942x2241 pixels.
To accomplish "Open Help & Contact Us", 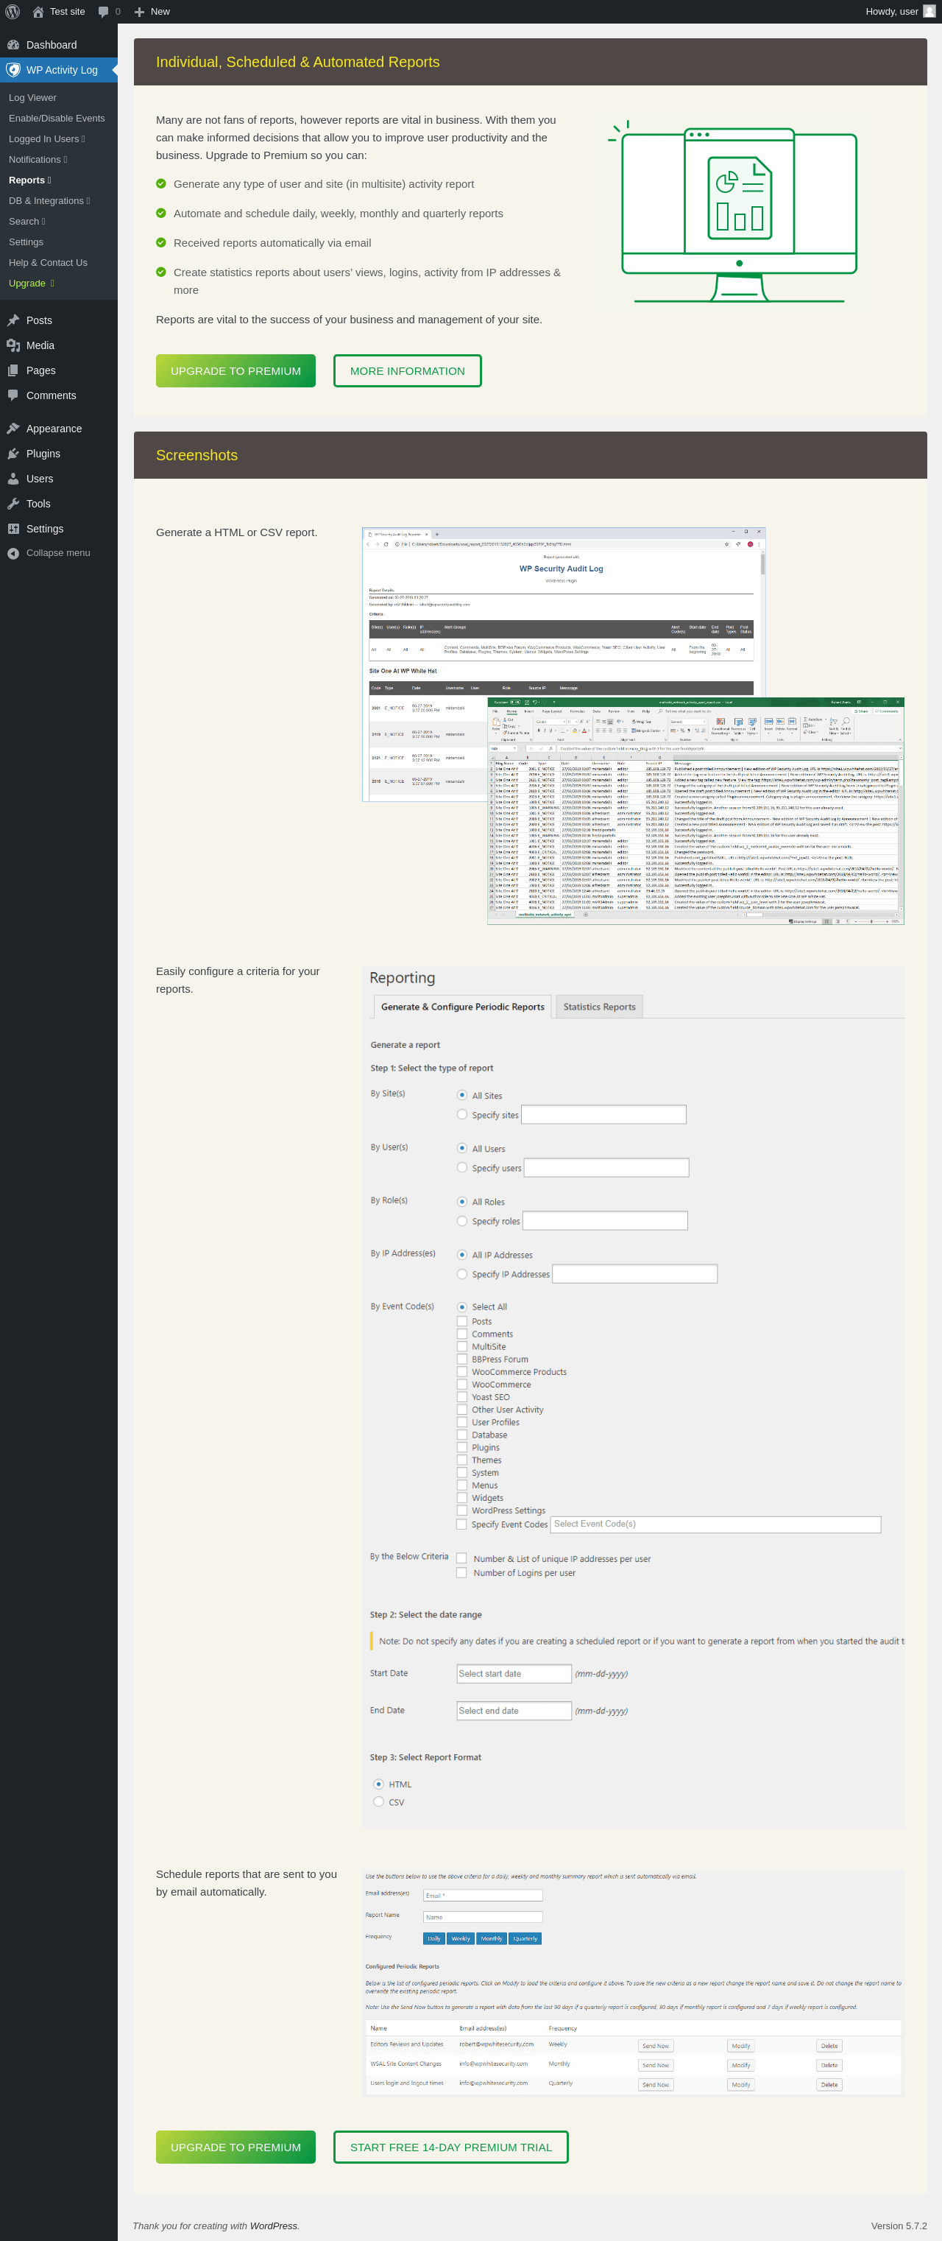I will (x=48, y=263).
